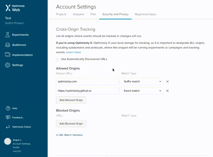
Task: Click the Optimizely Classic return arrow icon
Action: [8, 127]
